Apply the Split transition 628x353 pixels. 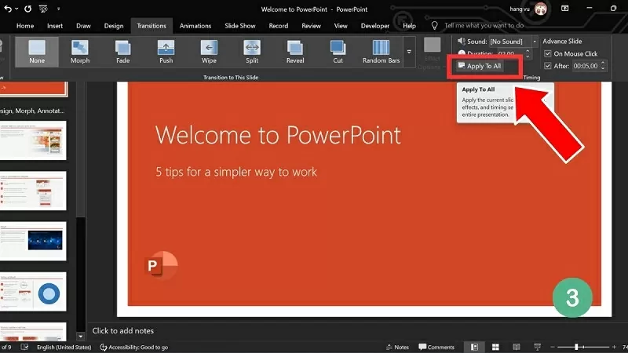coord(252,53)
